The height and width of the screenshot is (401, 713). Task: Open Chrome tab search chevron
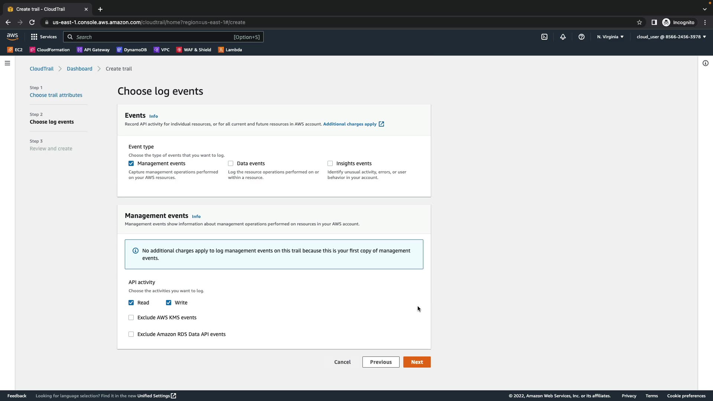704,9
